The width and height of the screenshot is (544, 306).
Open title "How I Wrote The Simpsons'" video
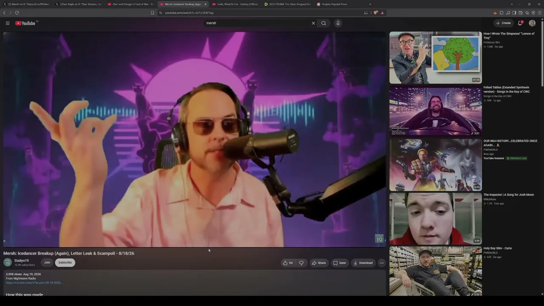click(x=509, y=36)
